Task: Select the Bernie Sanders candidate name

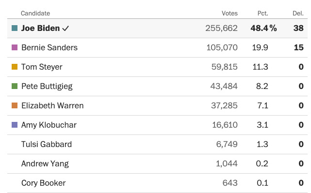Action: tap(49, 47)
